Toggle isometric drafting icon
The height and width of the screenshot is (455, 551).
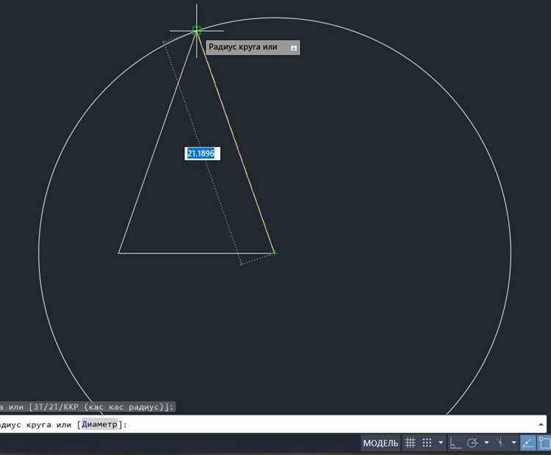(501, 443)
